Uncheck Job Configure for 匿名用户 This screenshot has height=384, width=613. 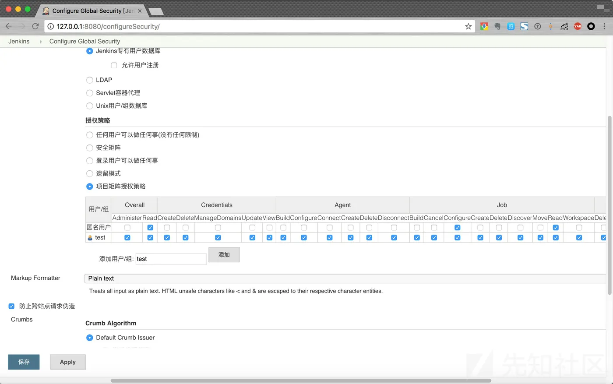[x=457, y=228]
